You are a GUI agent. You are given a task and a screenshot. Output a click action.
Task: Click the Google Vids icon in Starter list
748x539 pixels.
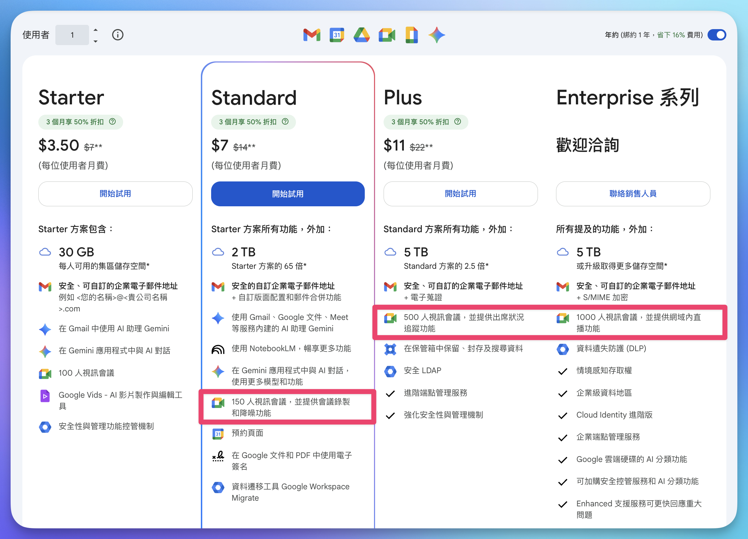45,396
